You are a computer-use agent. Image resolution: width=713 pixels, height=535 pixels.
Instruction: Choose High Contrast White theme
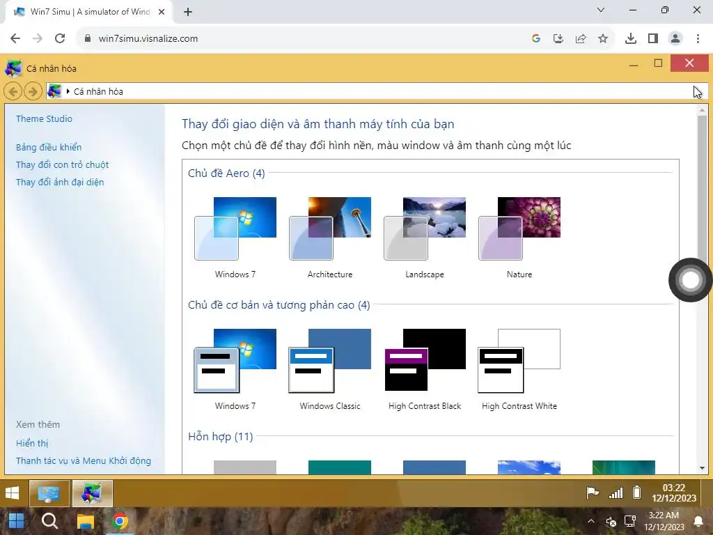(x=519, y=369)
